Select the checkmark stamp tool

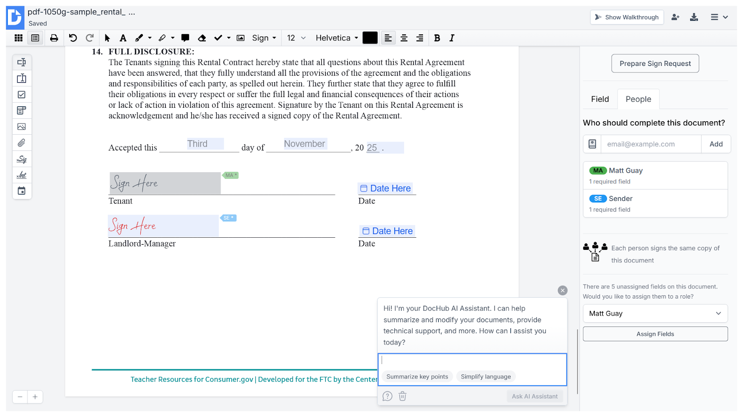tap(218, 38)
